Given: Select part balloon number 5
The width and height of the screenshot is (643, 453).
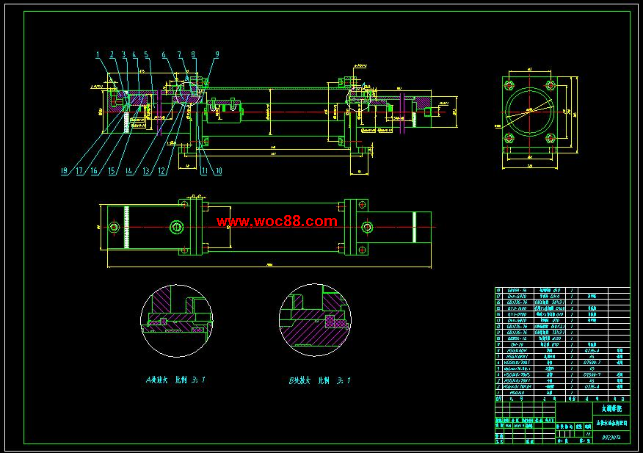Looking at the screenshot, I should [x=146, y=55].
